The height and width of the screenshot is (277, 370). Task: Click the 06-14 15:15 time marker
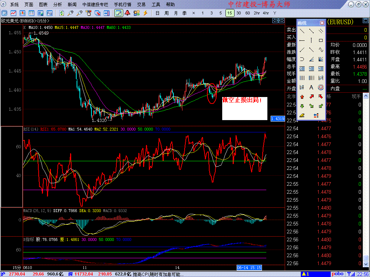249,268
